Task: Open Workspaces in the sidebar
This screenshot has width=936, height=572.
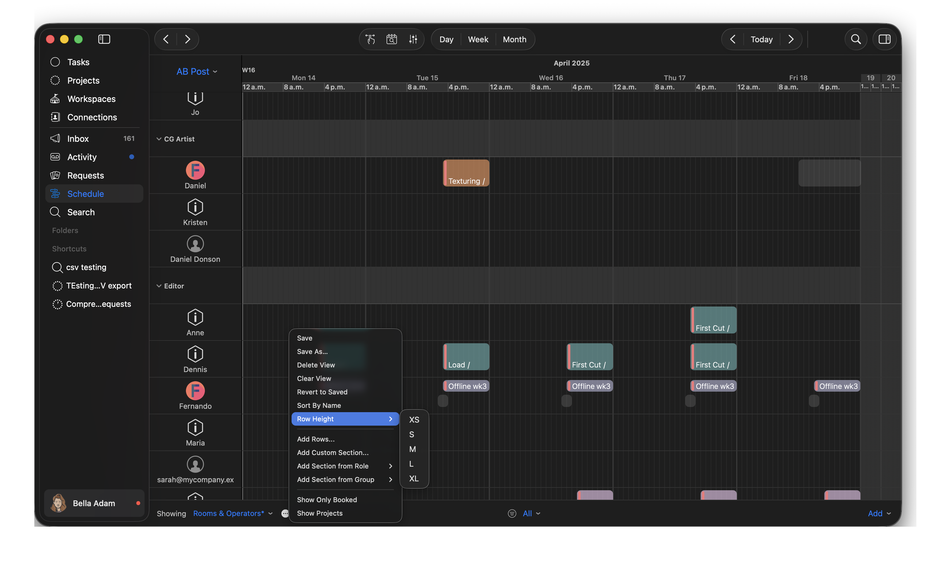Action: click(91, 99)
